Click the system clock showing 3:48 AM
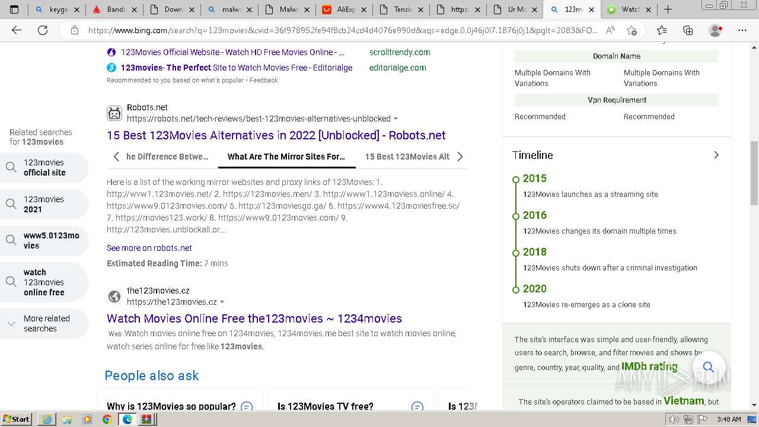 tap(729, 419)
